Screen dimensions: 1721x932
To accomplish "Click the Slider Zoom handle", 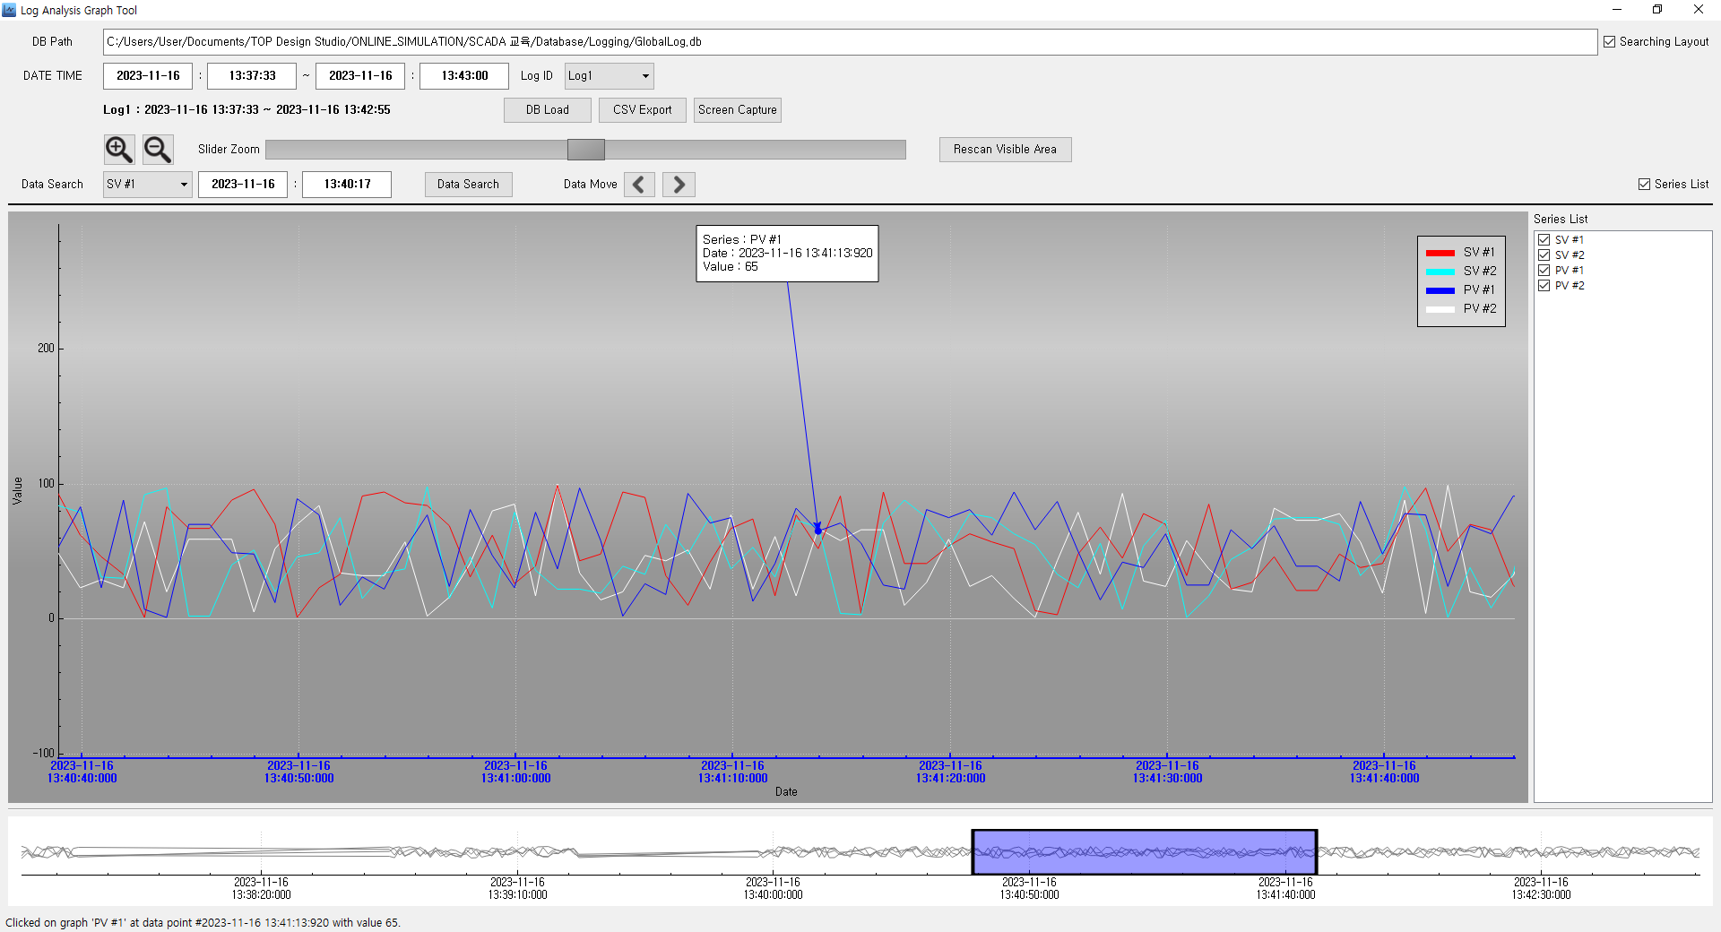I will coord(586,150).
